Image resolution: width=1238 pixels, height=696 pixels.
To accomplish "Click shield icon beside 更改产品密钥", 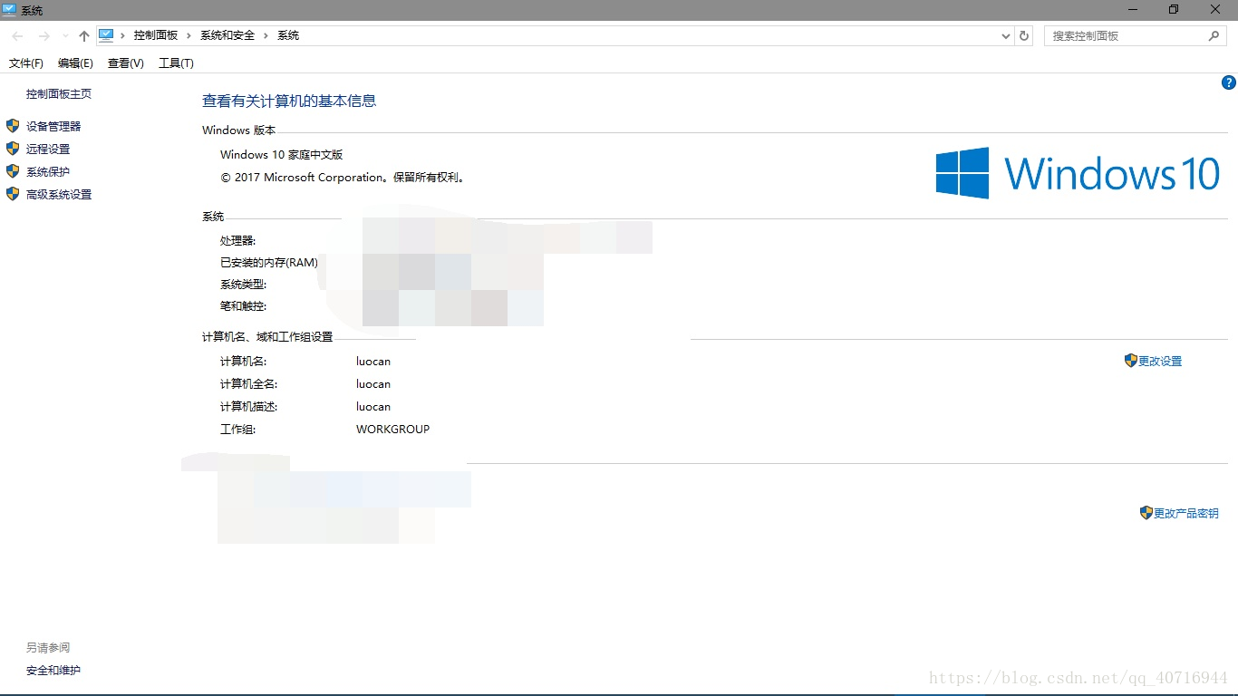I will coord(1146,513).
